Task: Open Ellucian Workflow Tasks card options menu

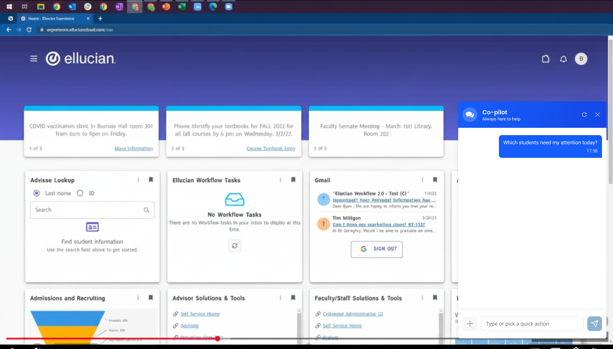Action: (x=281, y=180)
